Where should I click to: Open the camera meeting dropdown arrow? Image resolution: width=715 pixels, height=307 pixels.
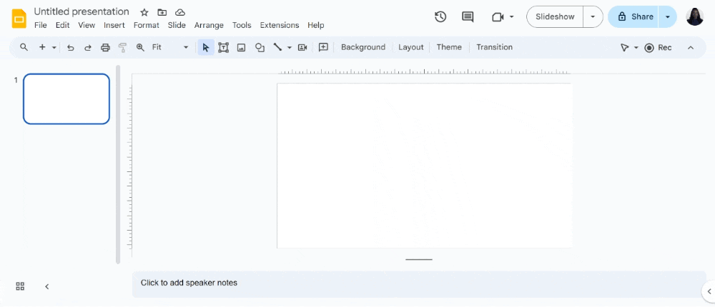(x=511, y=17)
